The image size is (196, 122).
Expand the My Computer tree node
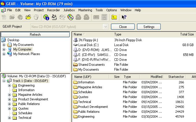4,49
